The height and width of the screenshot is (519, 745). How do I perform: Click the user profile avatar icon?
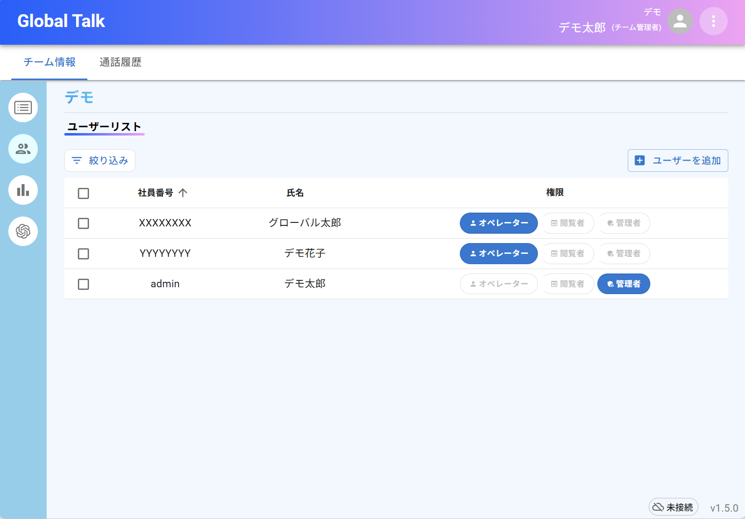pyautogui.click(x=680, y=21)
